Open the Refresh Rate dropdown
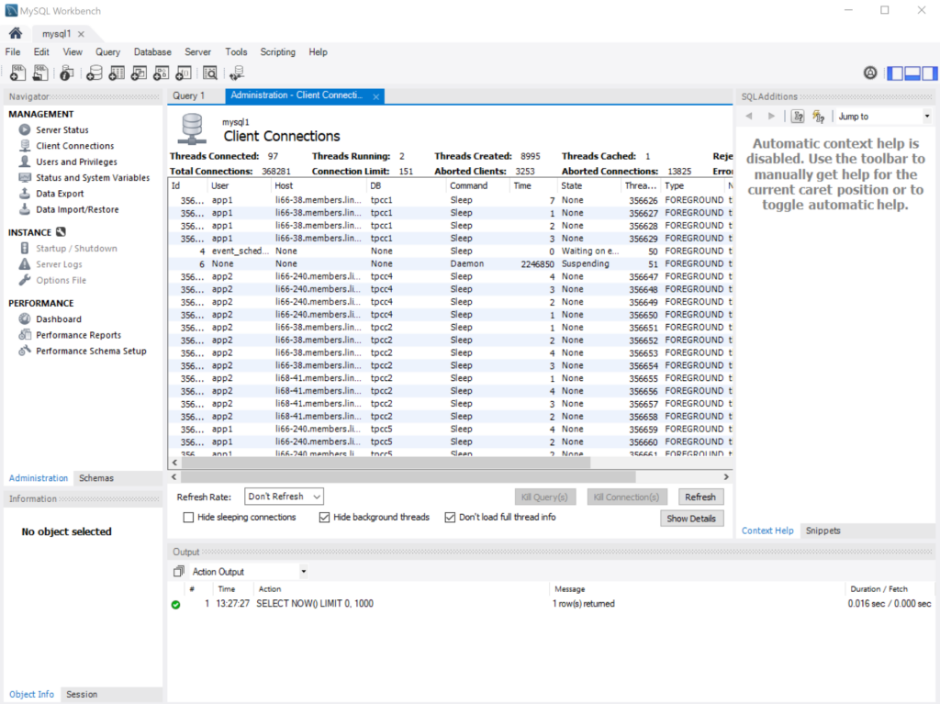940x704 pixels. pos(285,497)
